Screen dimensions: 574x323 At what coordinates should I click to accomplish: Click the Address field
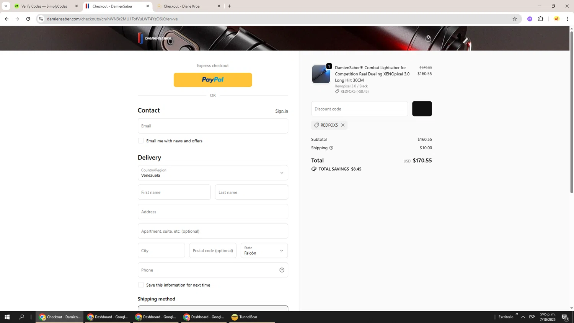point(213,212)
